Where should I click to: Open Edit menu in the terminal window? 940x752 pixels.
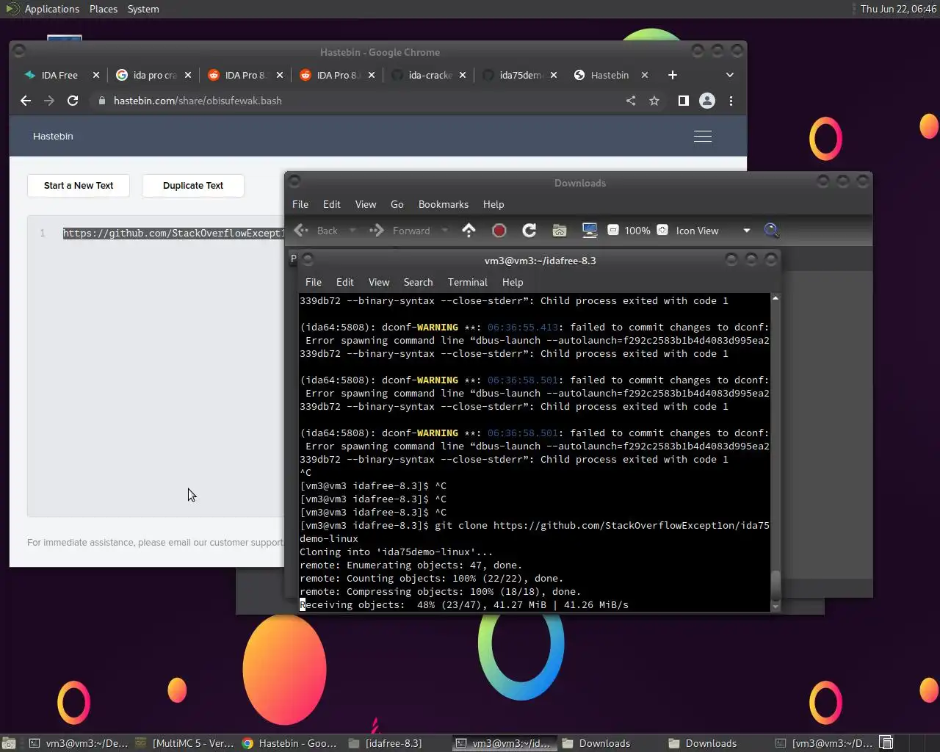point(345,282)
